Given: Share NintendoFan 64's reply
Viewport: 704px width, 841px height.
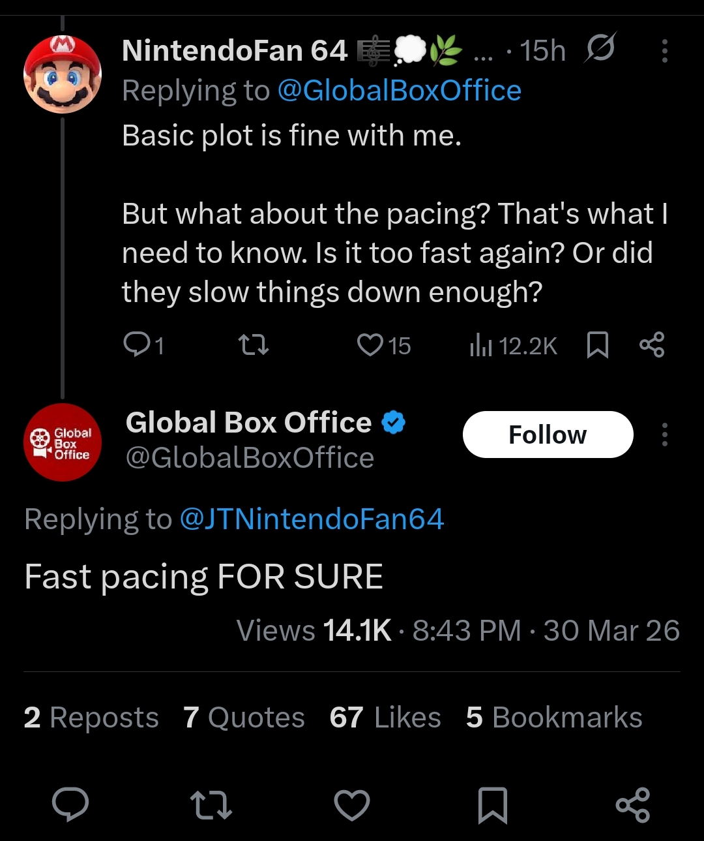Looking at the screenshot, I should [652, 344].
